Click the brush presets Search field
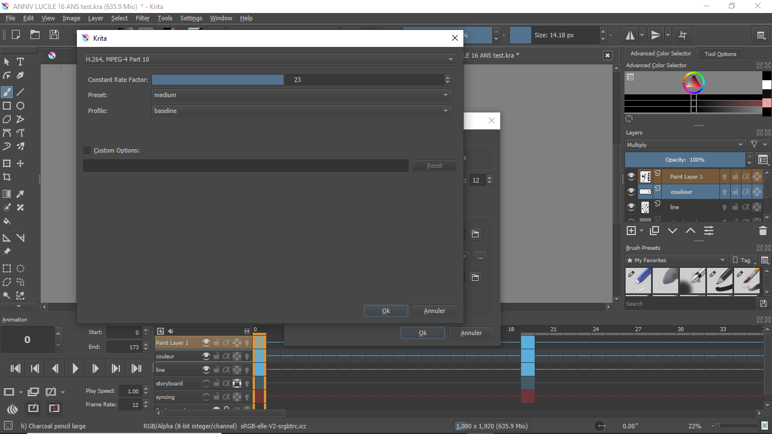Screen dimensions: 772x434 click(x=690, y=303)
